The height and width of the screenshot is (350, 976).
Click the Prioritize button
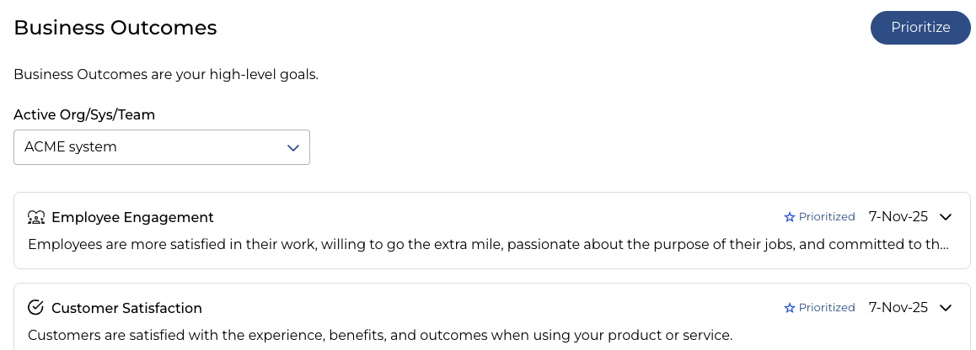920,28
